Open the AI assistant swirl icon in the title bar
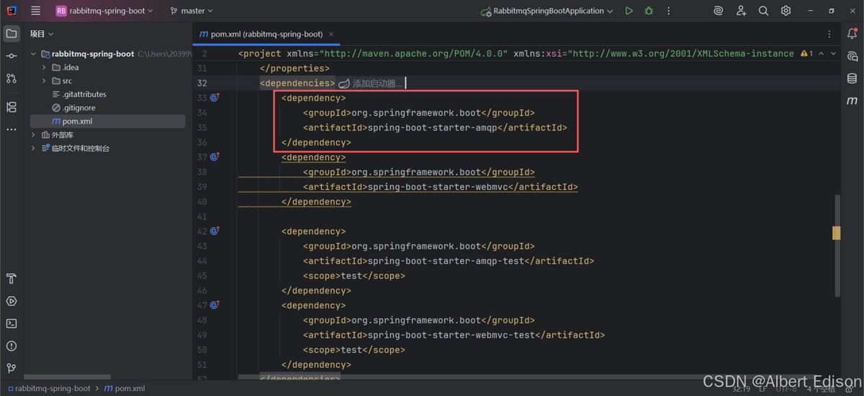This screenshot has width=864, height=396. coord(718,11)
